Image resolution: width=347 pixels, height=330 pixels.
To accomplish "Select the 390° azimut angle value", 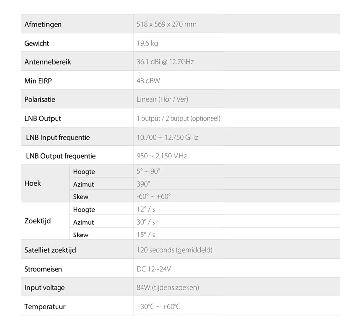I will [x=143, y=184].
